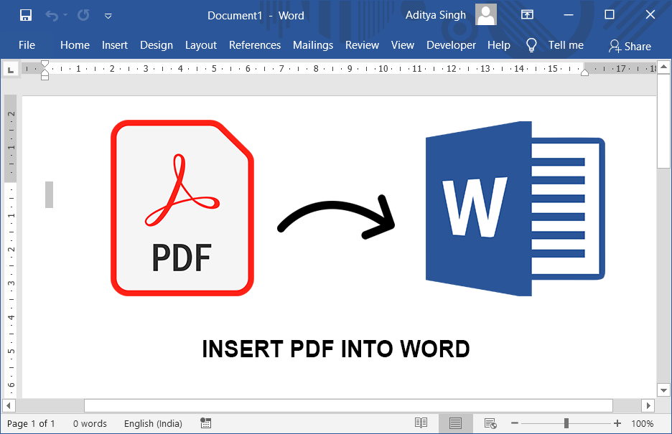Switch to Web Layout view

click(x=489, y=423)
